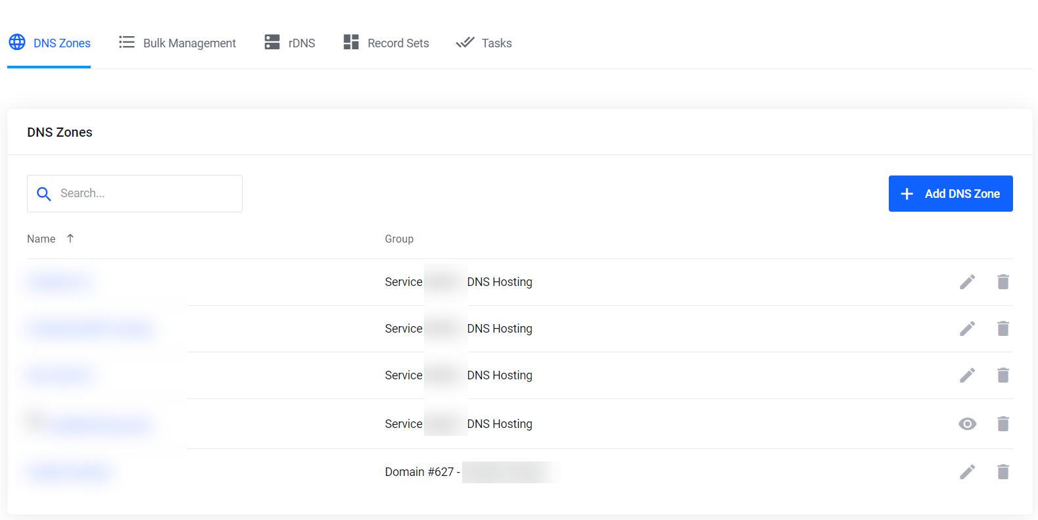
Task: Delete the fourth DNS zone row
Action: (x=1003, y=424)
